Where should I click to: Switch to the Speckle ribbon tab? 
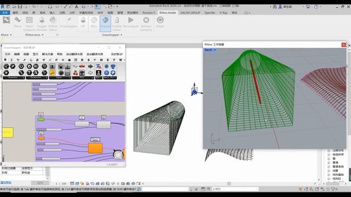click(210, 13)
